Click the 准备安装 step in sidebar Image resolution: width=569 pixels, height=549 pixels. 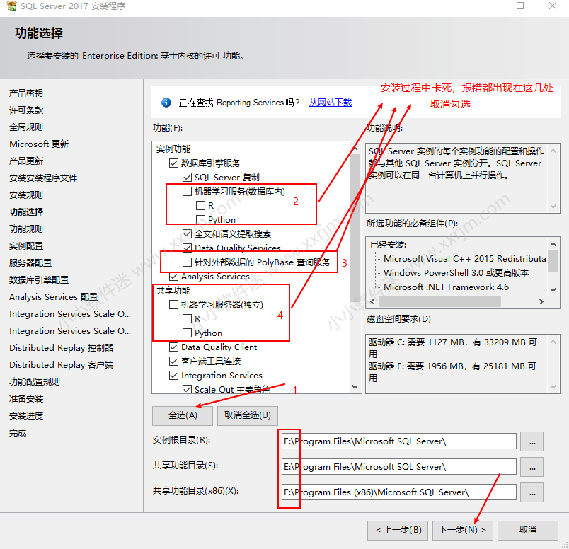[26, 399]
